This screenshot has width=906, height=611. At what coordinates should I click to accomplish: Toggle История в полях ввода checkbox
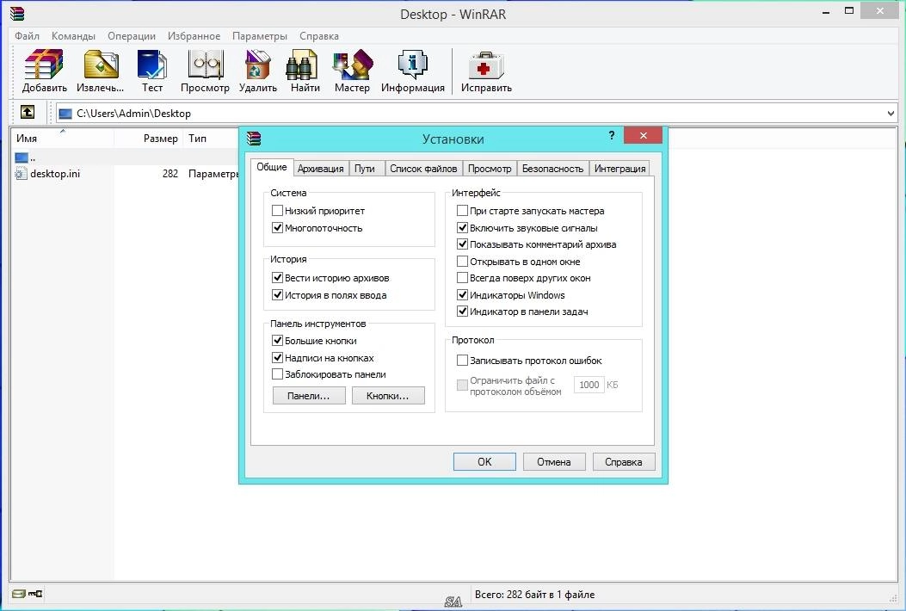point(277,295)
